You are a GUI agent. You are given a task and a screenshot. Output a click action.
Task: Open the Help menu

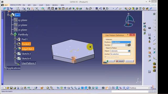[62, 5]
